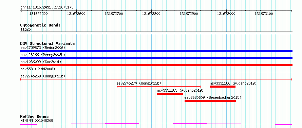This screenshot has width=302, height=128.
Task: Click the blue bar for nsv428266
Action: (x=156, y=58)
